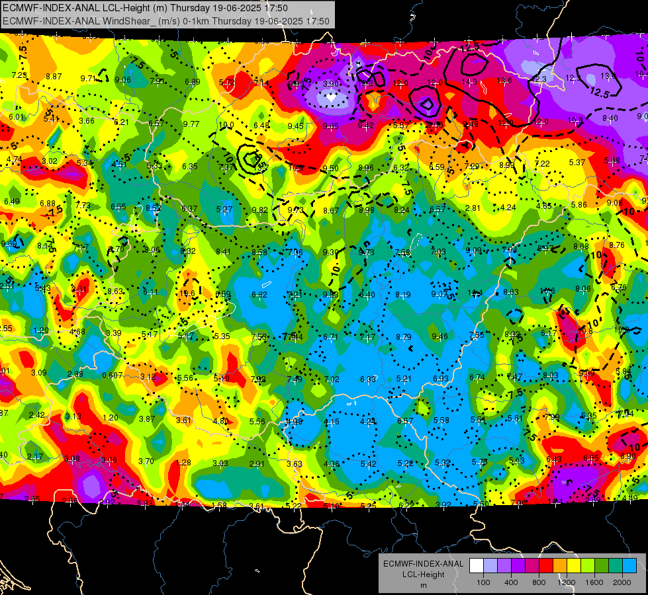
Task: Click the wind shear value 6.82
Action: (259, 294)
